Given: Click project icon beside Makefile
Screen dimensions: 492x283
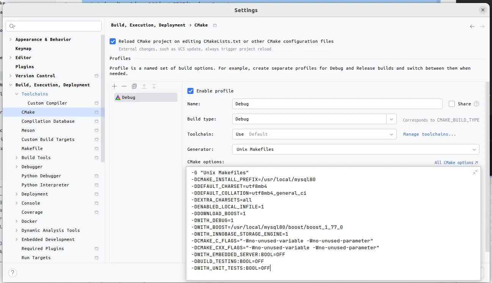Looking at the screenshot, I should tap(96, 149).
